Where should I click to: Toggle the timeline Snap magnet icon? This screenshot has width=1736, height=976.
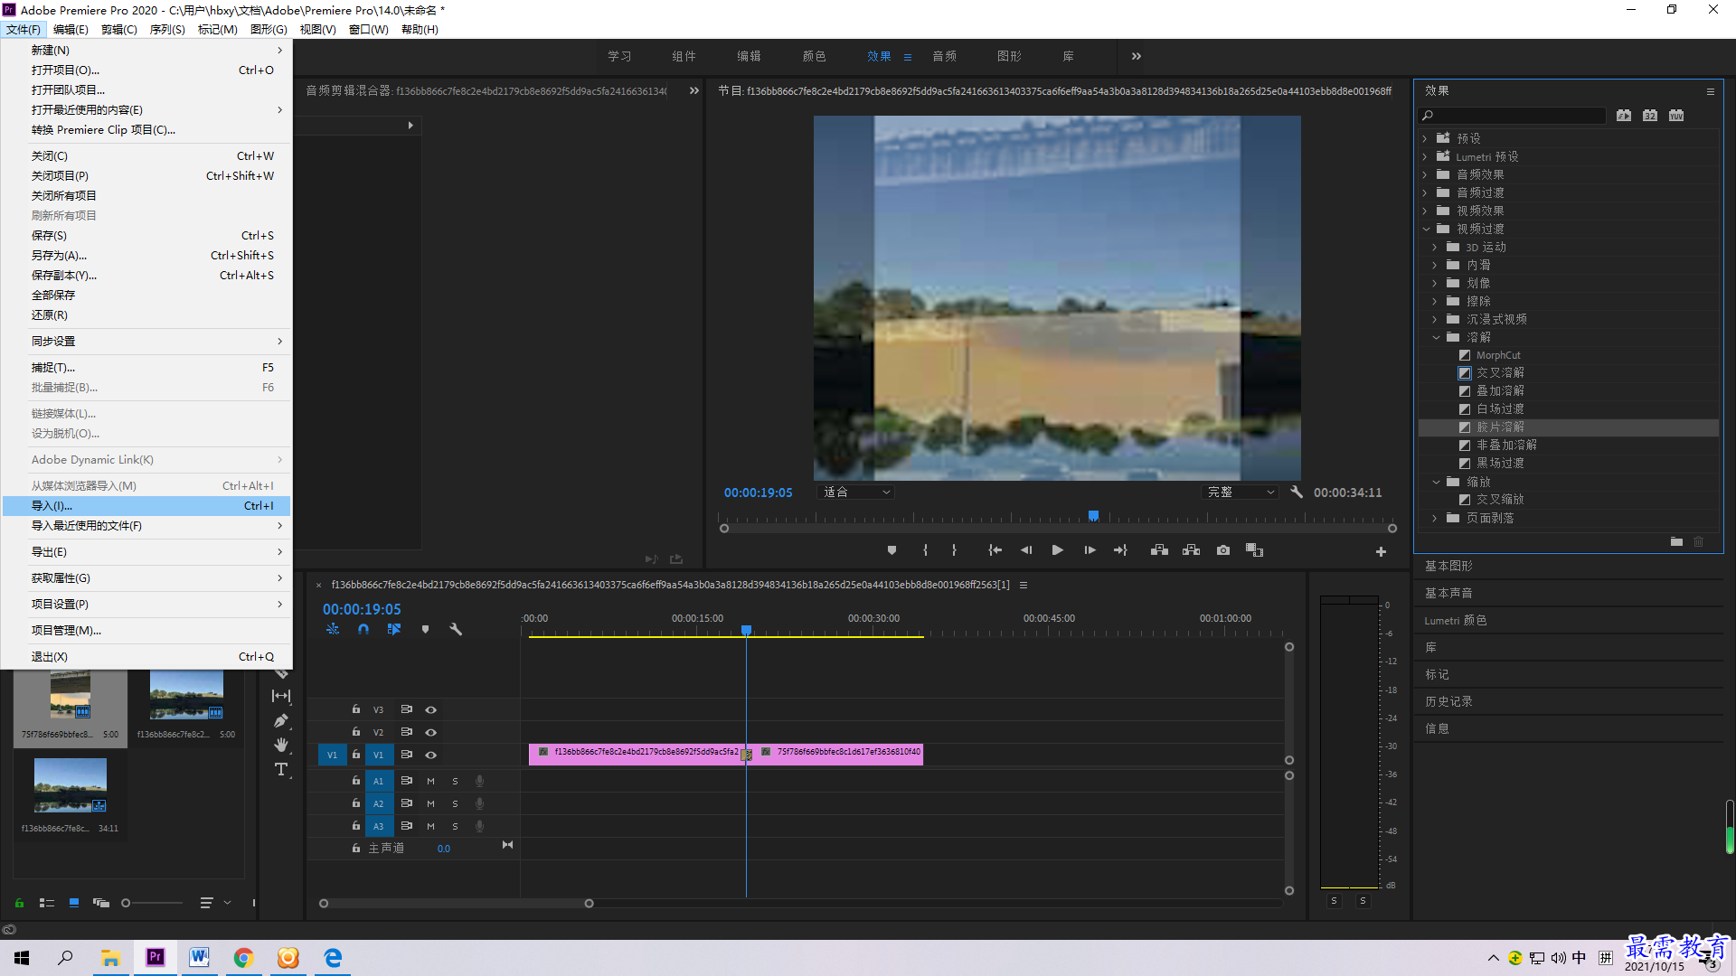pyautogui.click(x=363, y=629)
